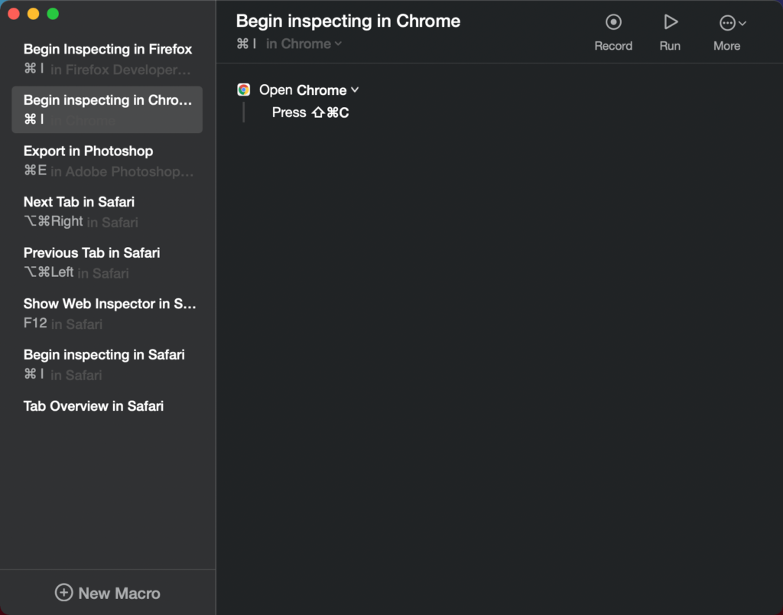Click the Record icon
This screenshot has height=615, width=783.
(613, 22)
